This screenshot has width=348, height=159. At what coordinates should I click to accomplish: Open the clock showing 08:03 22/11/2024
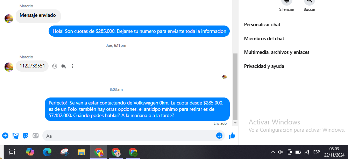point(334,152)
